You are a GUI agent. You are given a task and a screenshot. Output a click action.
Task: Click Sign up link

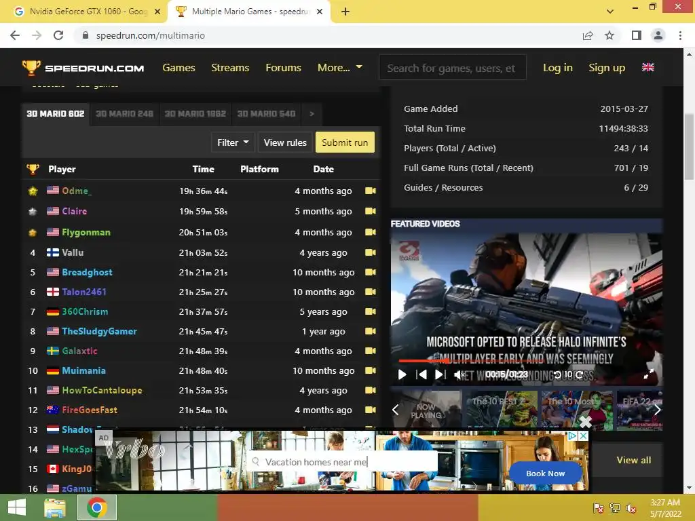coord(607,68)
